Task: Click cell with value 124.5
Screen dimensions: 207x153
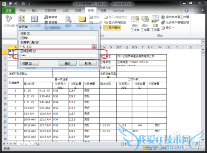Action: (x=76, y=132)
